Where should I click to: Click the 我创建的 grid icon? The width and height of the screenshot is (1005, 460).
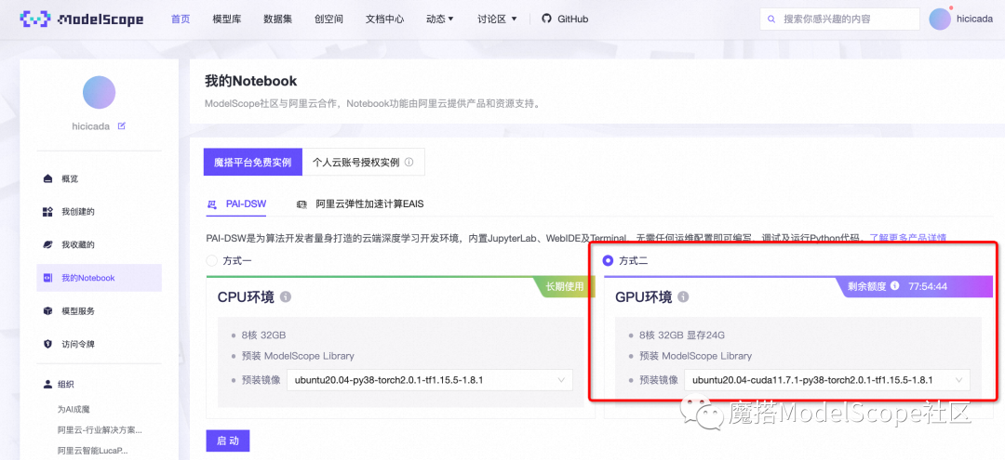pos(47,212)
